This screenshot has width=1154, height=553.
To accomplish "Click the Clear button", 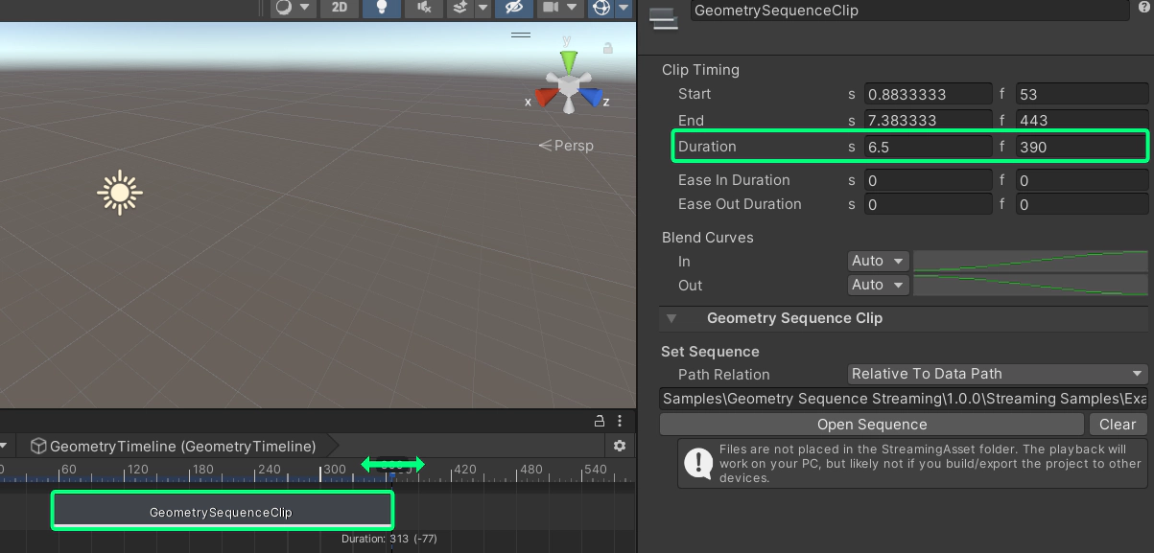I will coord(1118,425).
